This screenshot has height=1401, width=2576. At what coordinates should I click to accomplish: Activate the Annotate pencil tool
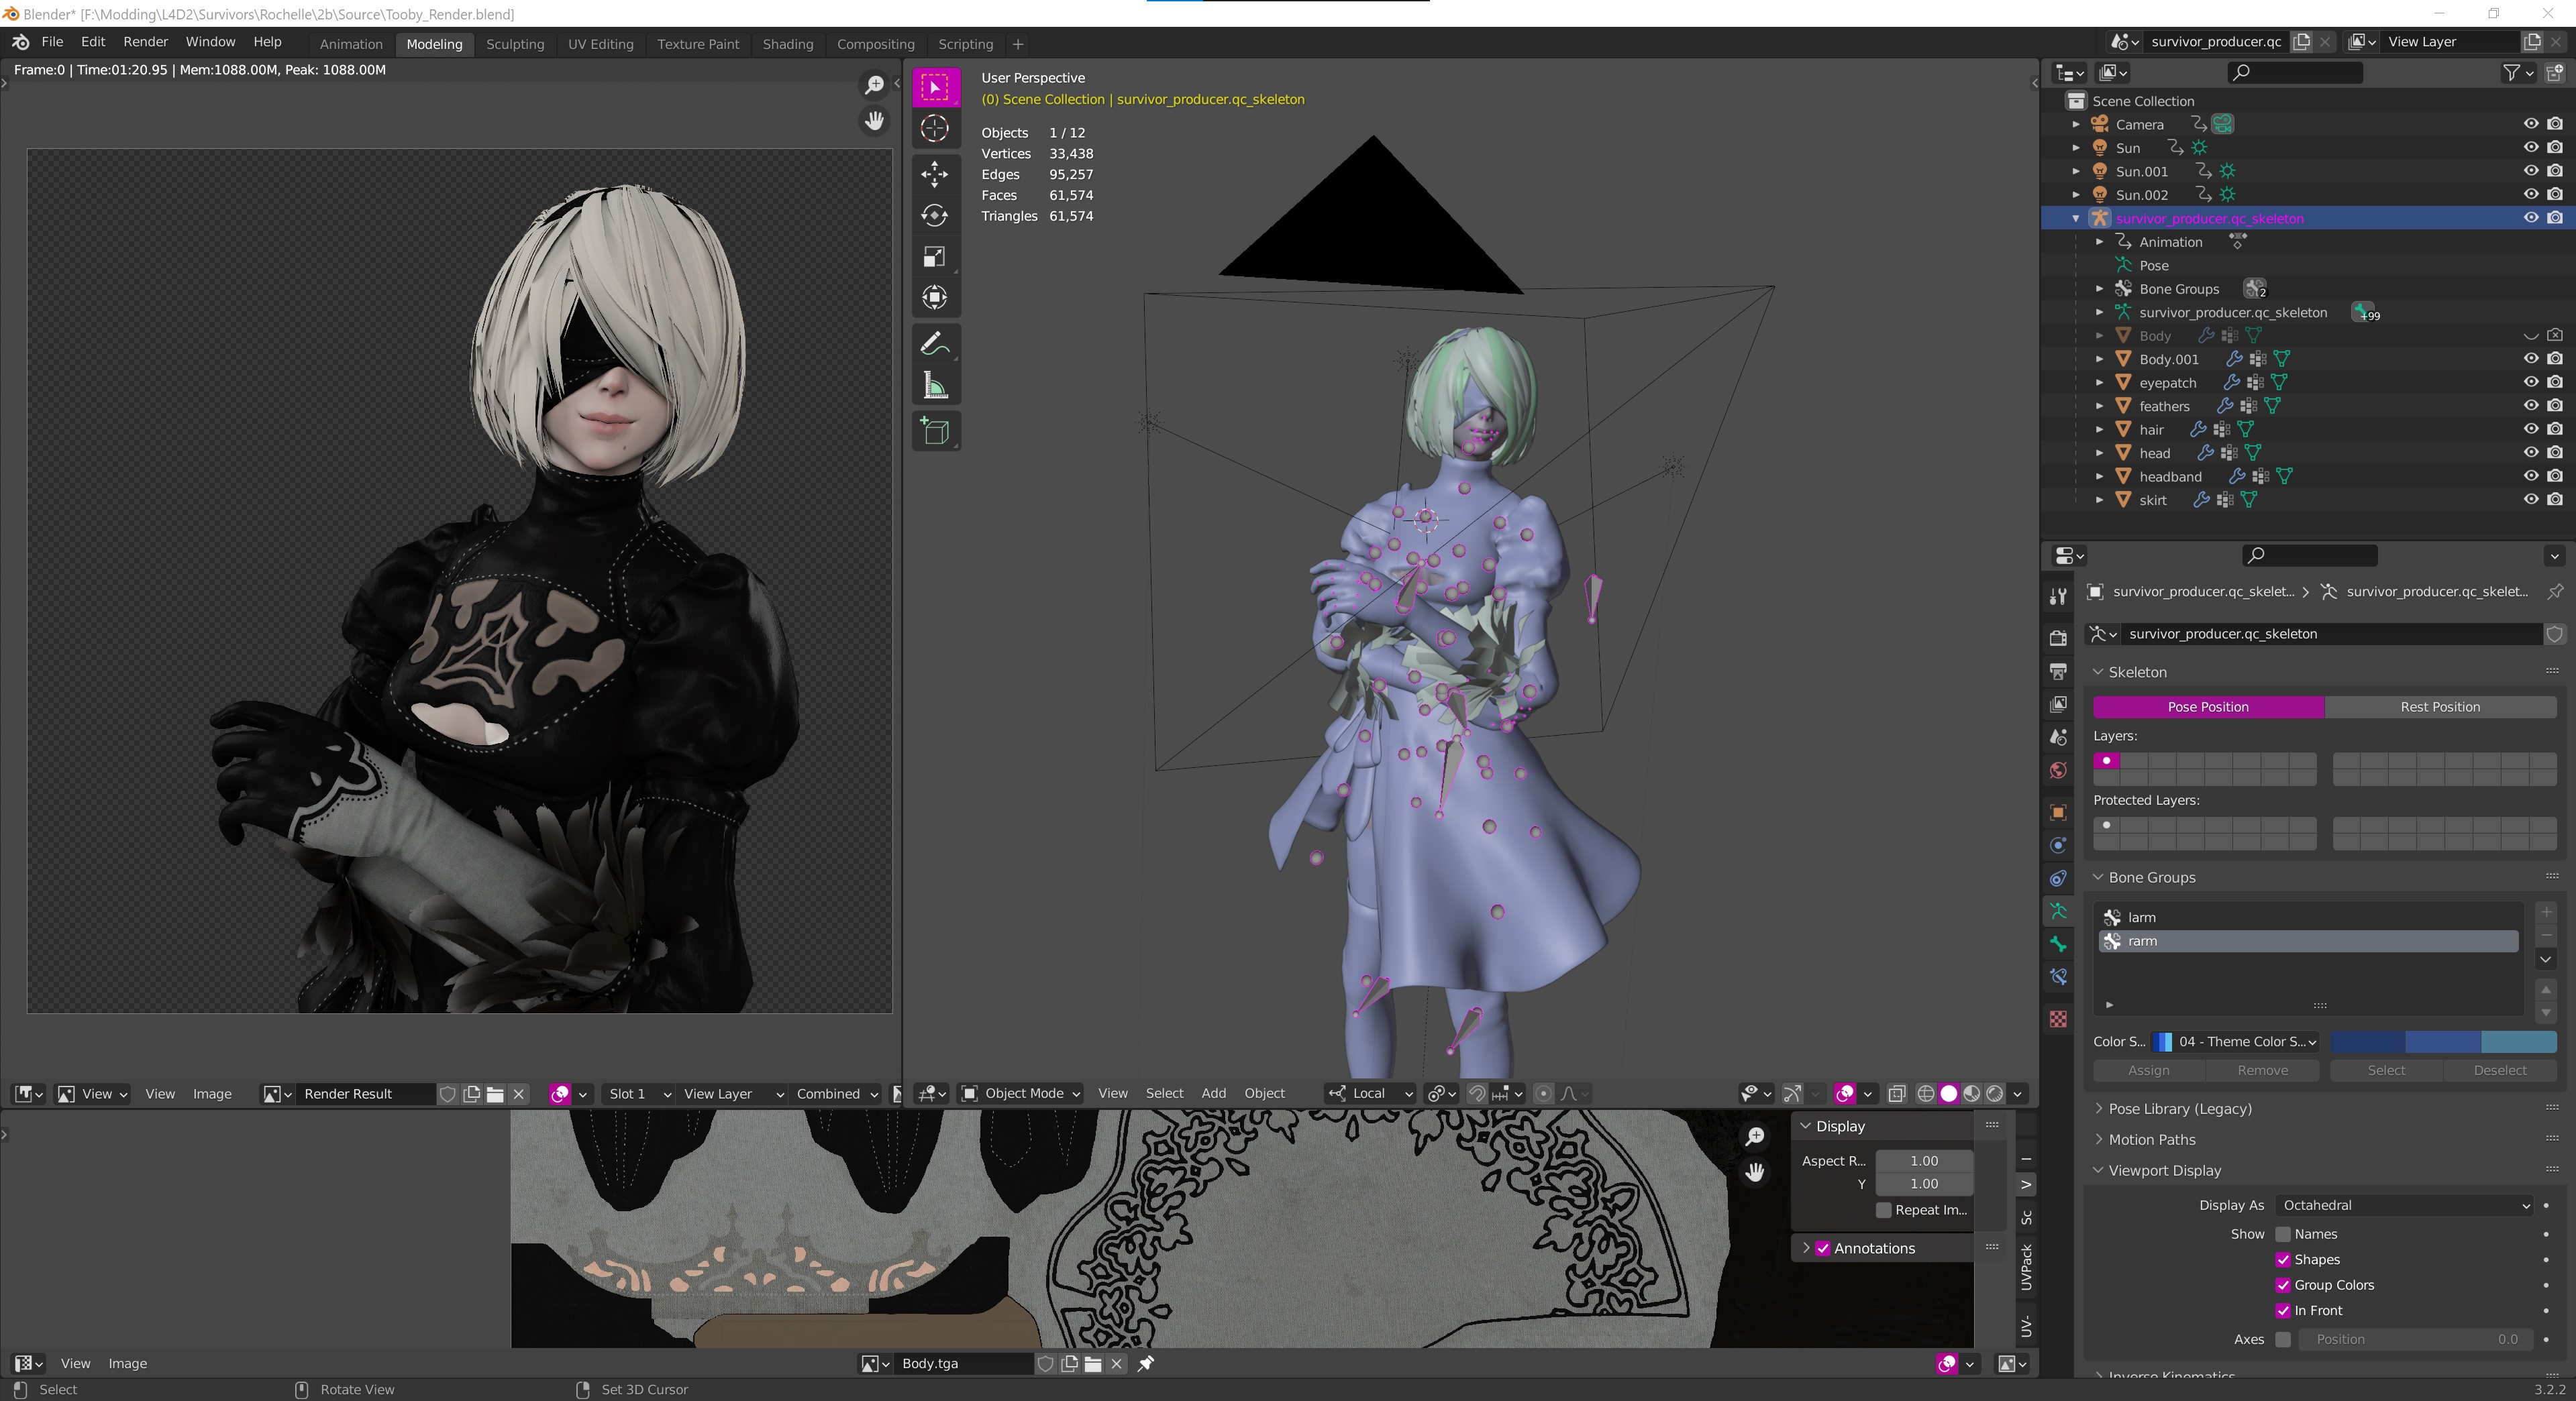coord(935,344)
